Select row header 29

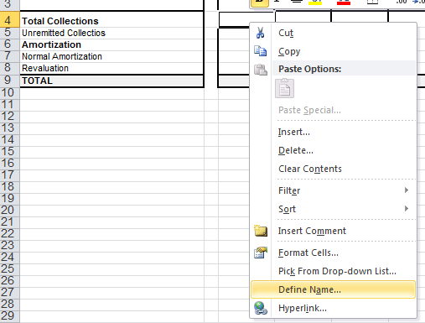pos(10,316)
